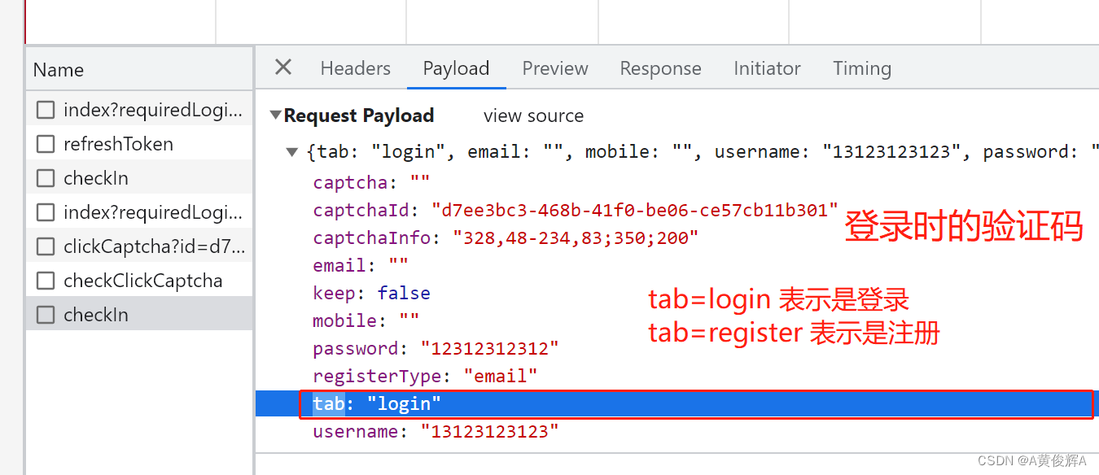
Task: Collapse the JSON payload object triangle
Action: pyautogui.click(x=291, y=151)
